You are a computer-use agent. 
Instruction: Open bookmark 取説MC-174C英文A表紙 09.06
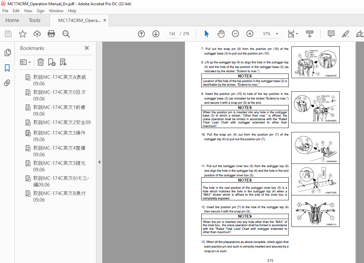tap(60, 80)
